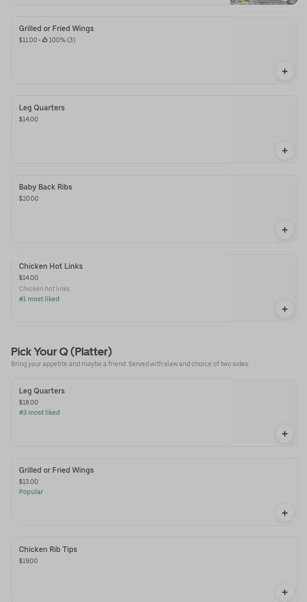Click the "#1 most liked" badge

point(39,299)
